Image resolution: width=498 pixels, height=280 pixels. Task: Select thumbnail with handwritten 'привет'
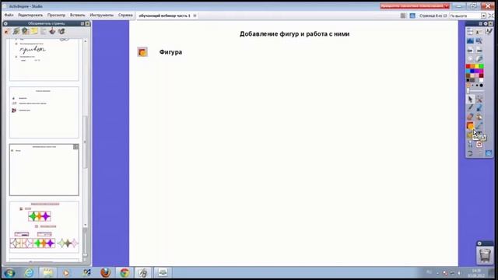[x=44, y=59]
